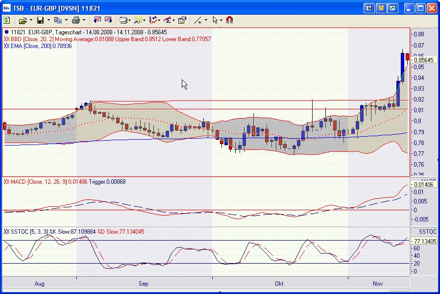Click the Nov label on the time axis
Viewport: 440px width, 294px height.
tap(377, 283)
